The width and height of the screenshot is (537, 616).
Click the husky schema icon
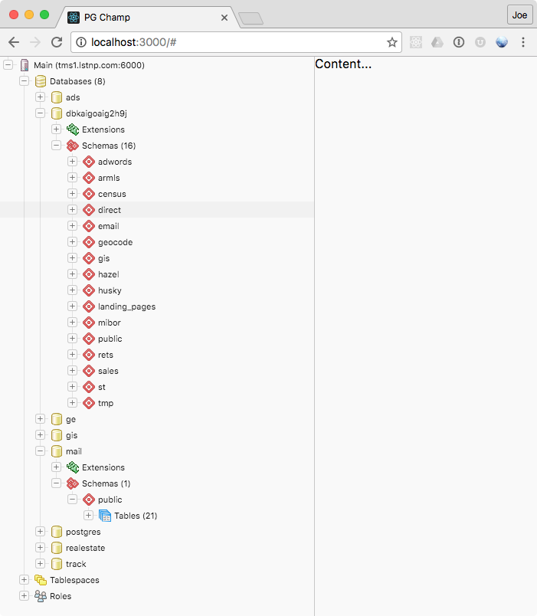click(89, 290)
